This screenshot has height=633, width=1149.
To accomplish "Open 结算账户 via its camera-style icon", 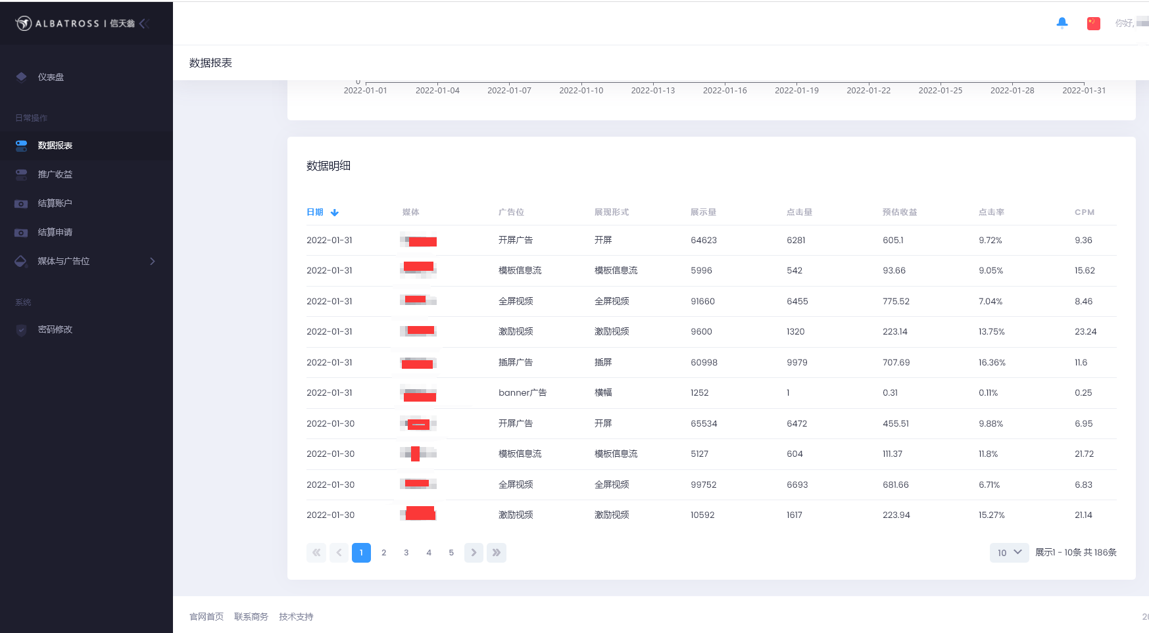I will click(21, 203).
